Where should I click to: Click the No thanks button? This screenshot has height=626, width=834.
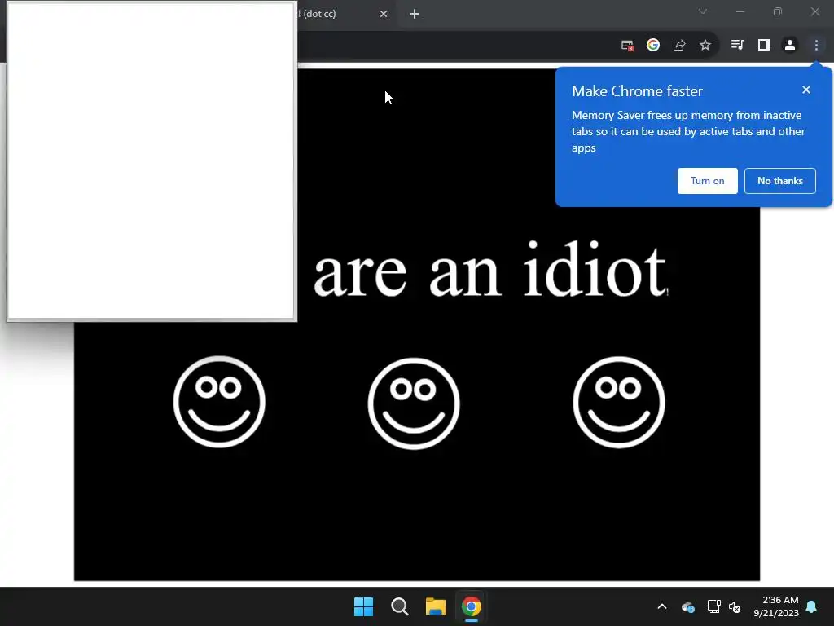tap(779, 181)
